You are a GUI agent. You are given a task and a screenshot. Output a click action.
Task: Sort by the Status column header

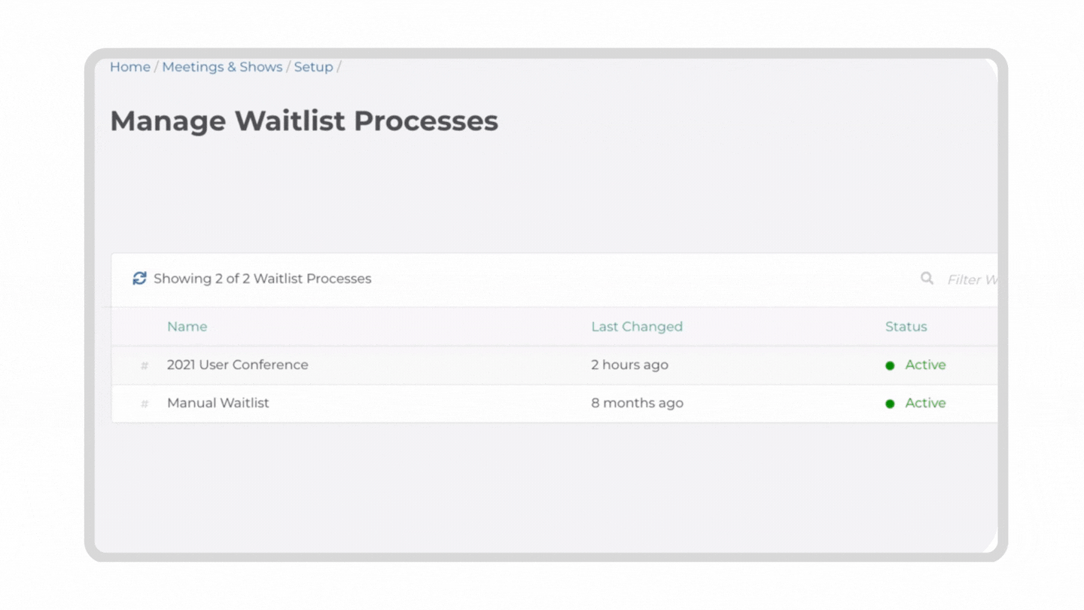[x=906, y=327]
